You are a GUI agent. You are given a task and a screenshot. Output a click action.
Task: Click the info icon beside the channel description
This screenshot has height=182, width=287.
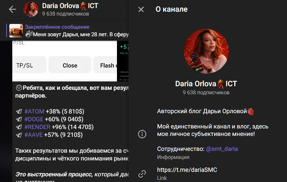tap(142, 134)
